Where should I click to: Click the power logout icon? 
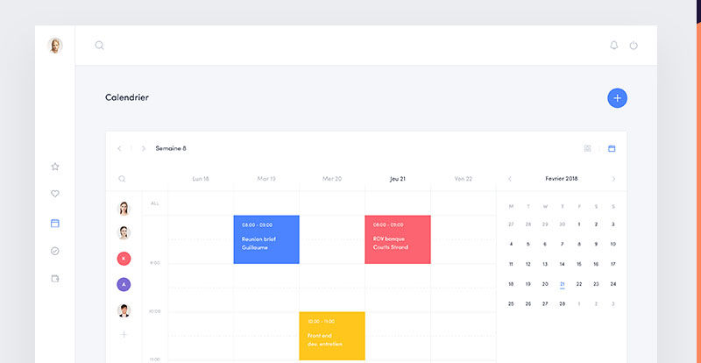(x=634, y=46)
